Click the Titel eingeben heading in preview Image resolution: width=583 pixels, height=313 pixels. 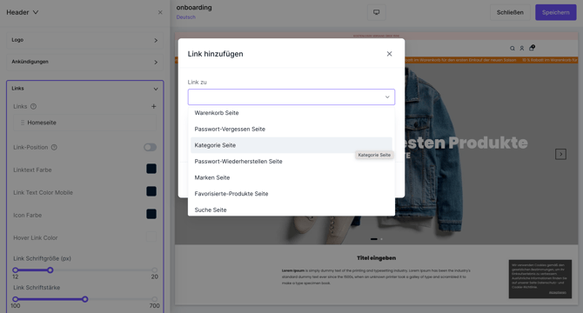pos(376,257)
